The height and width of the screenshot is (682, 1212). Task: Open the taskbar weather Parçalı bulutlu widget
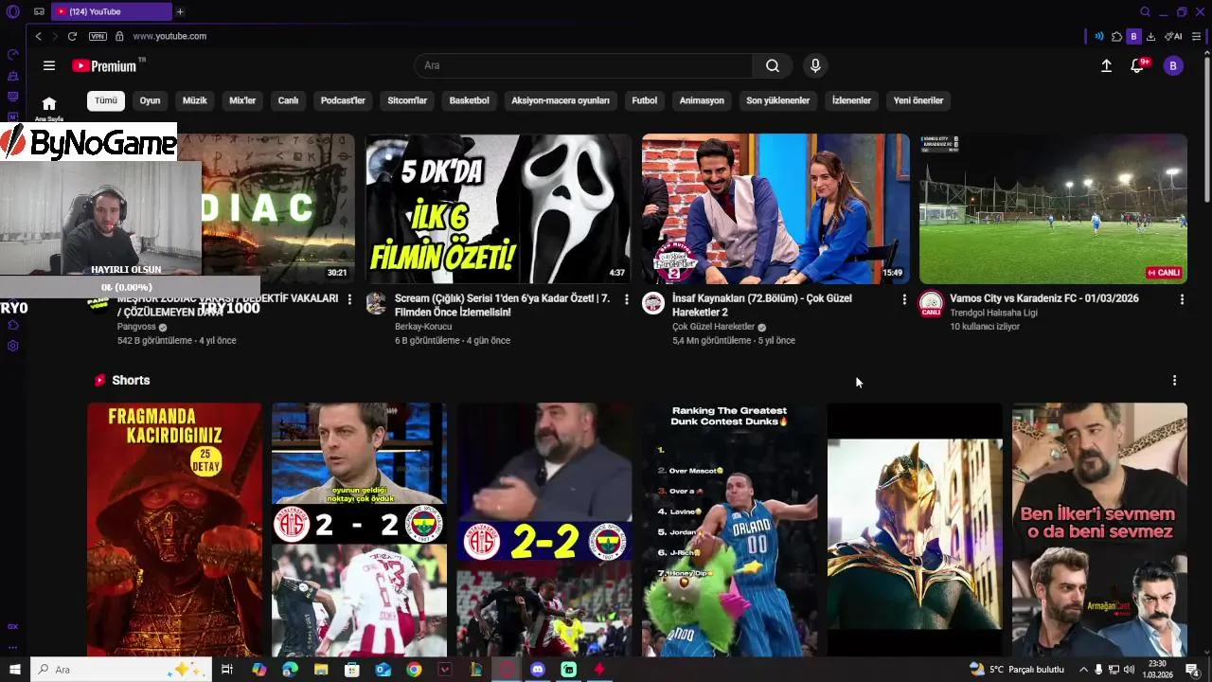1017,670
